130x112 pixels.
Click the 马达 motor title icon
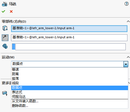(5, 4)
